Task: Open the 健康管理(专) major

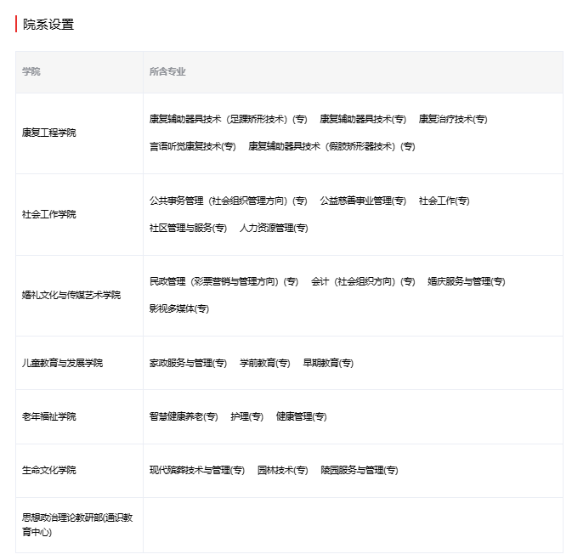Action: (x=302, y=416)
